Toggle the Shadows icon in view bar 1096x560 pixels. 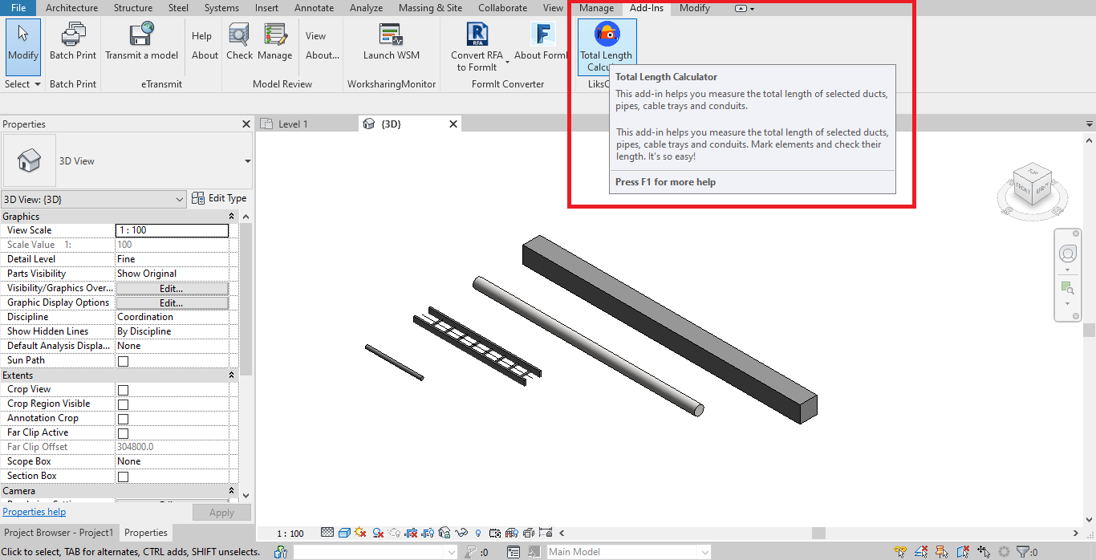(378, 533)
